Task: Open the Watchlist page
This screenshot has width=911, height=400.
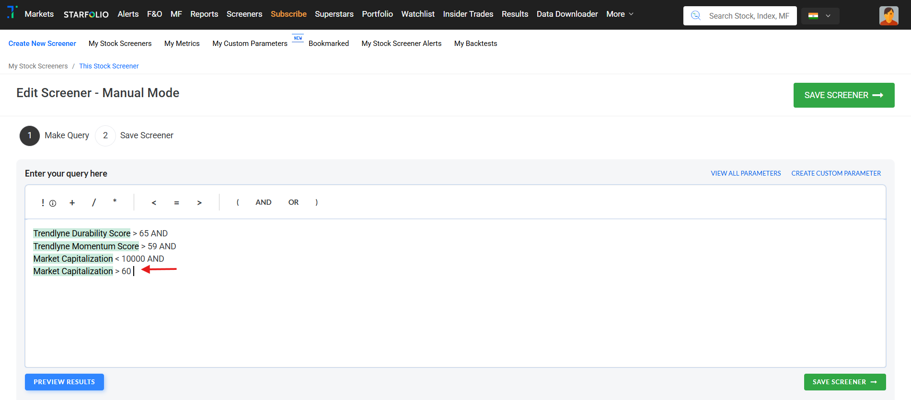Action: pyautogui.click(x=418, y=14)
